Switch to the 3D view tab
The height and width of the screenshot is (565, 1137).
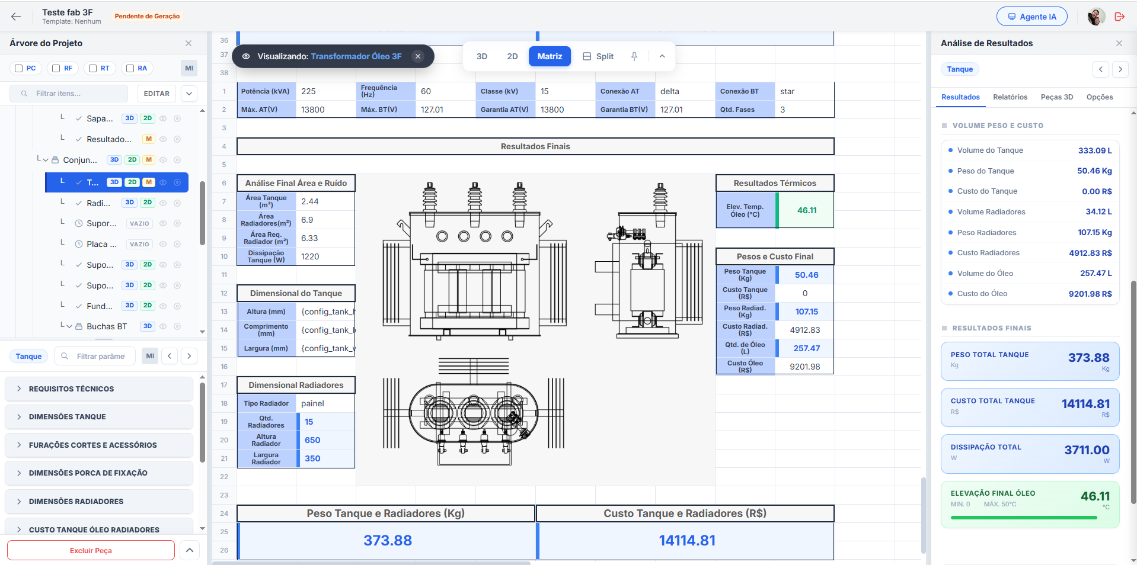[x=482, y=56]
